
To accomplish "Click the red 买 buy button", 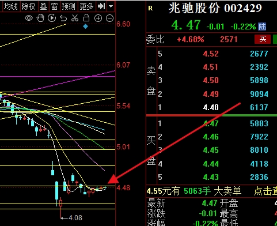I will (263, 39).
